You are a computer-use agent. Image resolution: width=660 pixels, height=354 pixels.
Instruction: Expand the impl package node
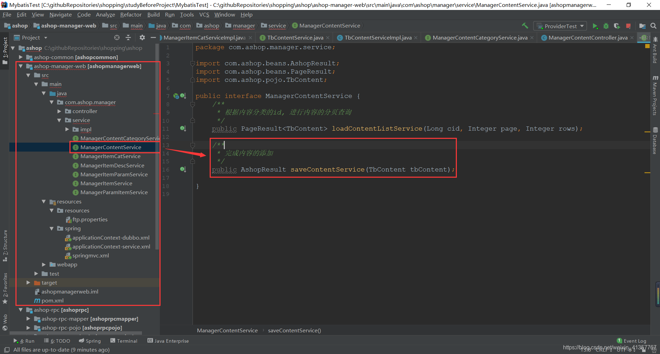pyautogui.click(x=67, y=130)
